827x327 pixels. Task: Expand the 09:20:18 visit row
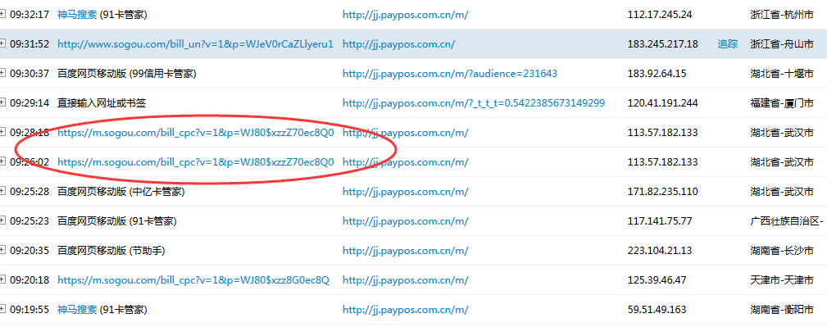click(x=2, y=280)
